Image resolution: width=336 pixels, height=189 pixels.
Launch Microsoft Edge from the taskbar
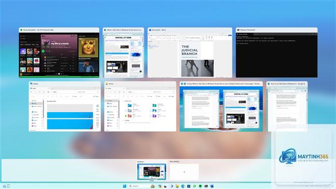(x=183, y=186)
